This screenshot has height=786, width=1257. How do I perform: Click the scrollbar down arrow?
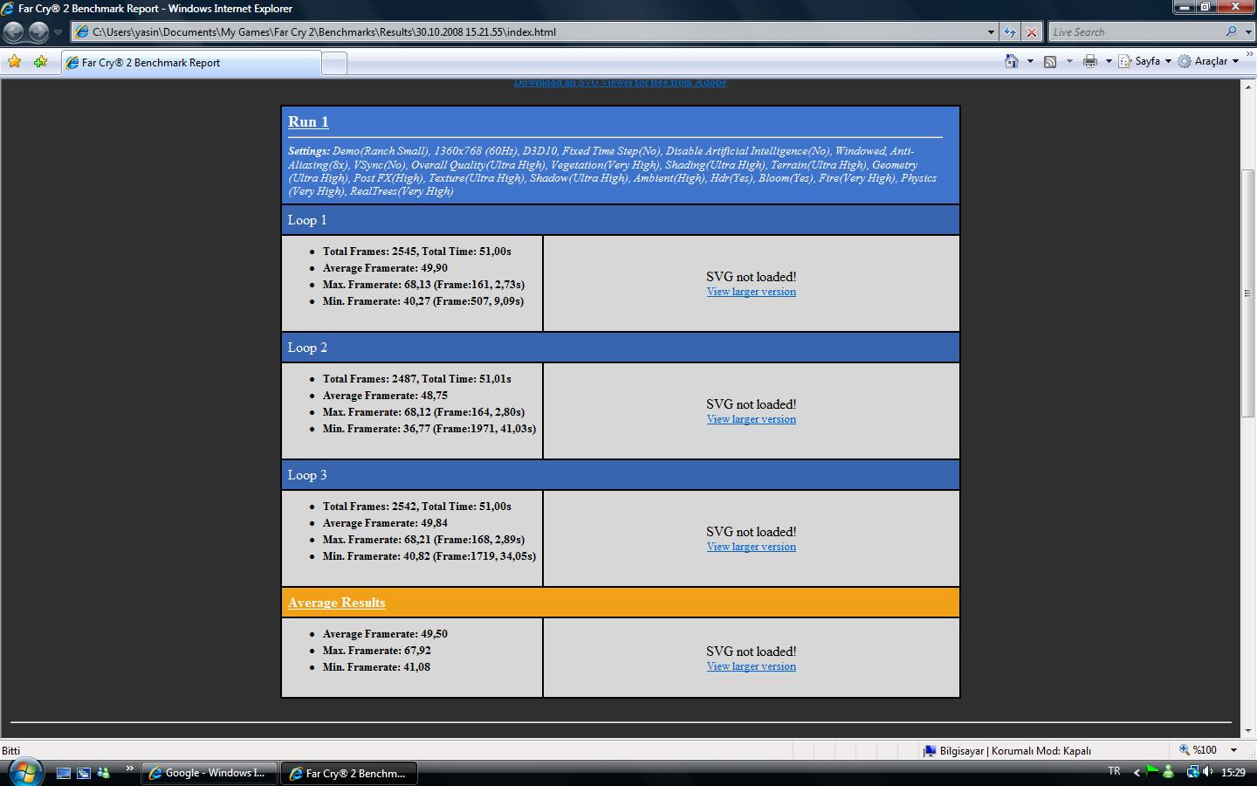1248,731
